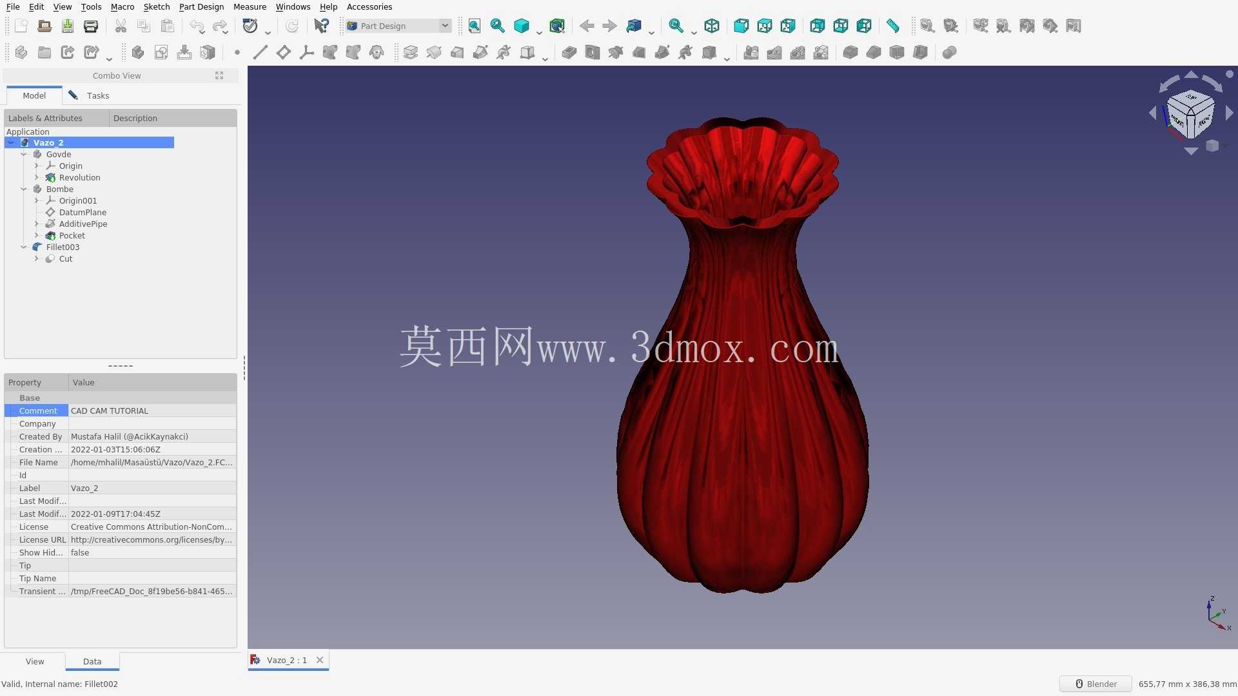1238x696 pixels.
Task: Switch to the Tasks tab
Action: point(90,95)
